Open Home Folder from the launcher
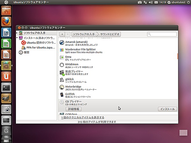The height and width of the screenshot is (143, 191). [x=6, y=10]
